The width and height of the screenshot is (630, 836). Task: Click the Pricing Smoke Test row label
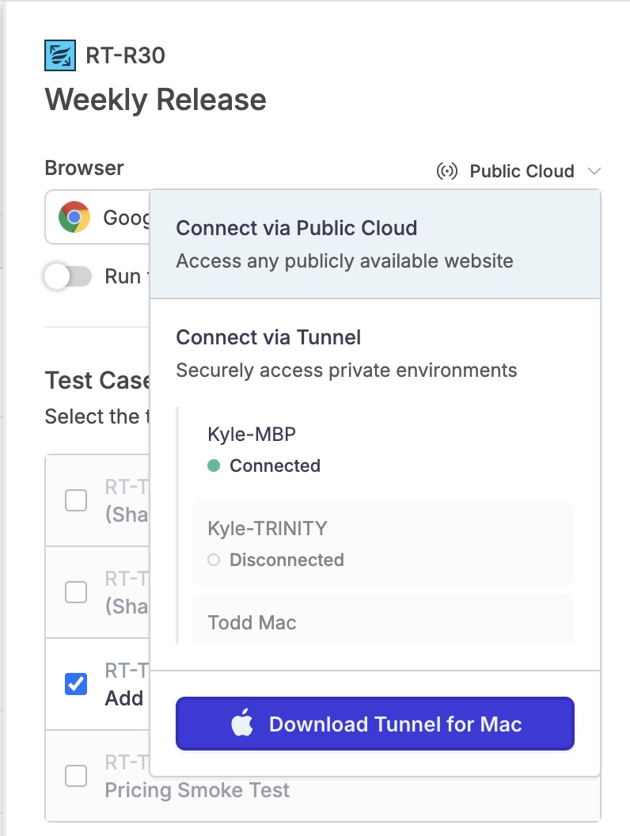197,790
